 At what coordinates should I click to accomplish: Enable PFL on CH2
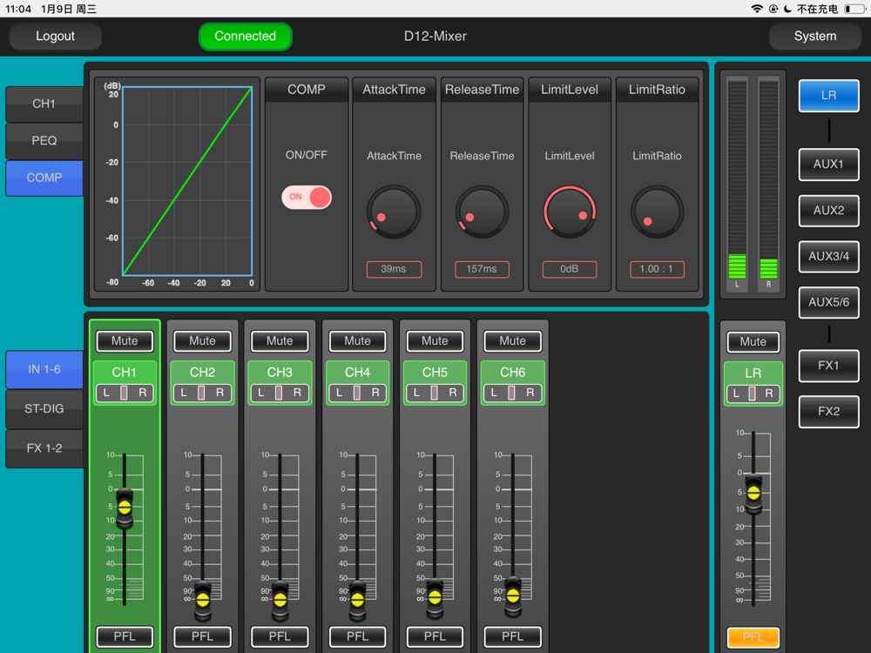[202, 636]
